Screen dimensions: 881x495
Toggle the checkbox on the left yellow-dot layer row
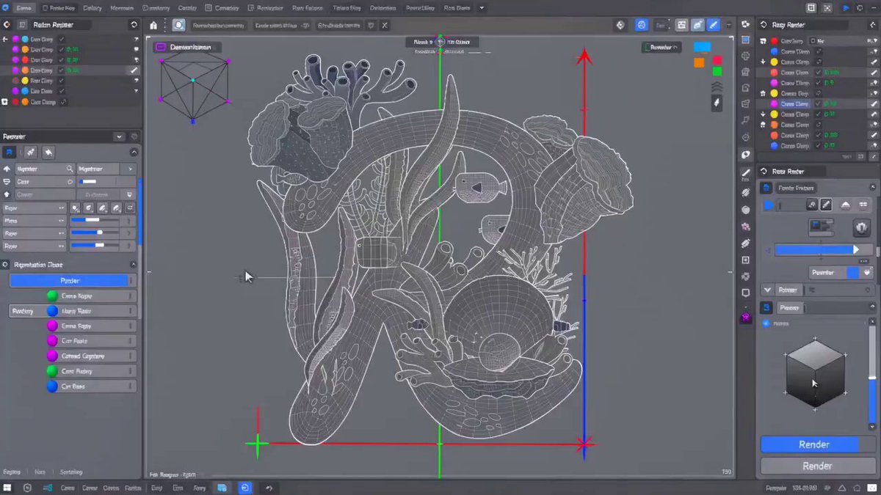pos(62,81)
